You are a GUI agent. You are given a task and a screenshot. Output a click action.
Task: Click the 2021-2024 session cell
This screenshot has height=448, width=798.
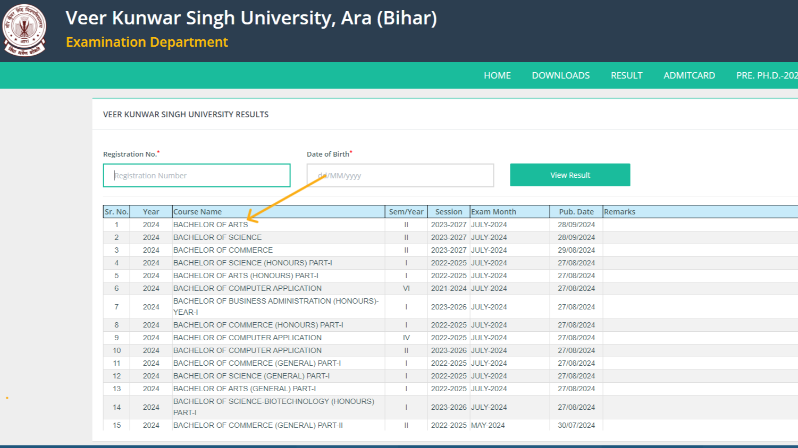(x=449, y=288)
